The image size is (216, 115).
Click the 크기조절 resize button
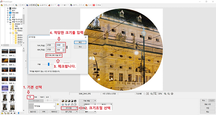(69, 108)
